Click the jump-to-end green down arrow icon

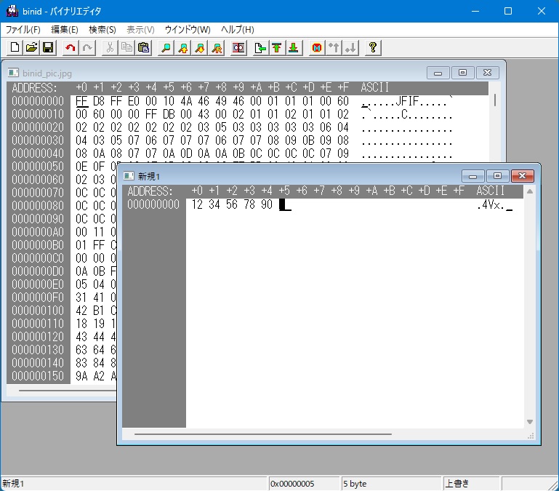[294, 47]
